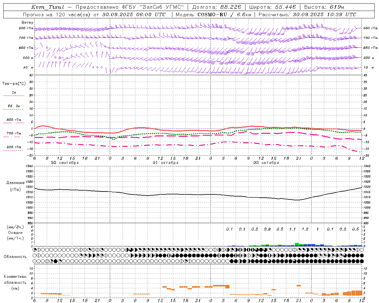
Task: Click the forecast start 30.09.2025 06:00 UTC
Action: 134,14
